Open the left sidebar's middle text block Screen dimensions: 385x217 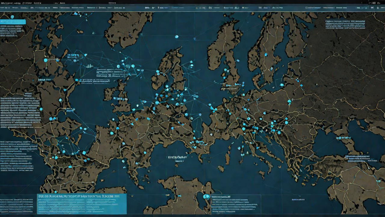point(20,110)
